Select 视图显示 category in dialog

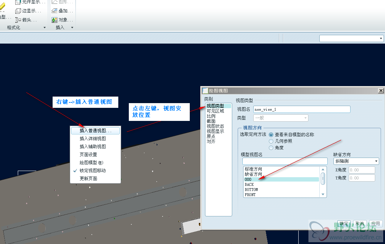click(215, 131)
